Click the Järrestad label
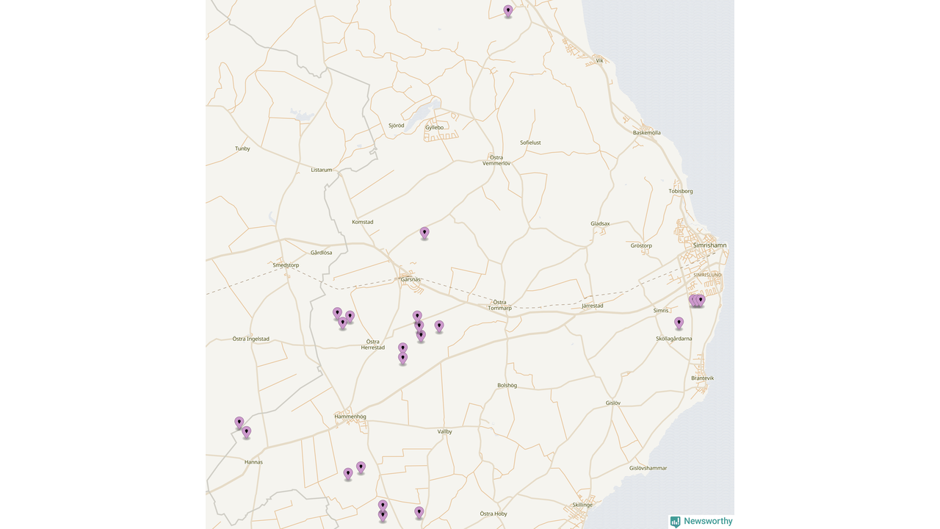 coord(592,306)
